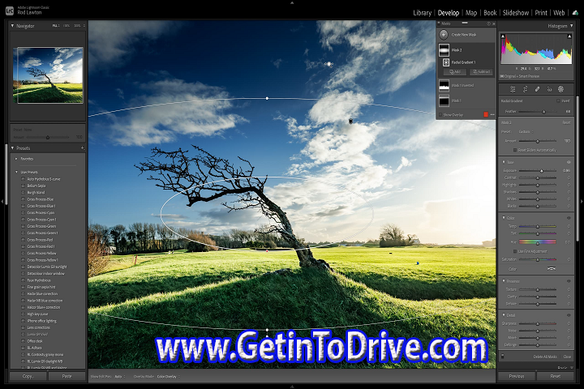Click Delete All Masks
Screen dimensions: 584x389
pyautogui.click(x=545, y=357)
